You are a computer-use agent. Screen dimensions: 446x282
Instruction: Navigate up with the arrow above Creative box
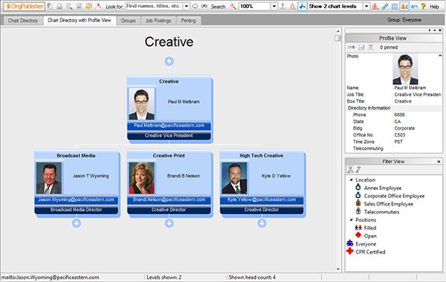(x=169, y=61)
